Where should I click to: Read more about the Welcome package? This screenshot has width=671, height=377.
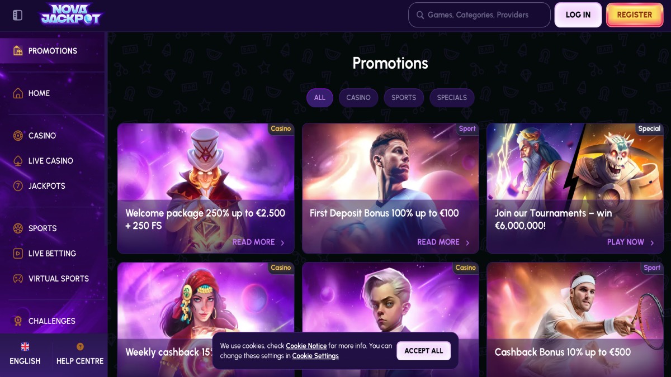[x=258, y=242]
